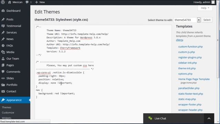This screenshot has width=220, height=124.
Task: Click the WordPress logo icon
Action: (x=3, y=2)
